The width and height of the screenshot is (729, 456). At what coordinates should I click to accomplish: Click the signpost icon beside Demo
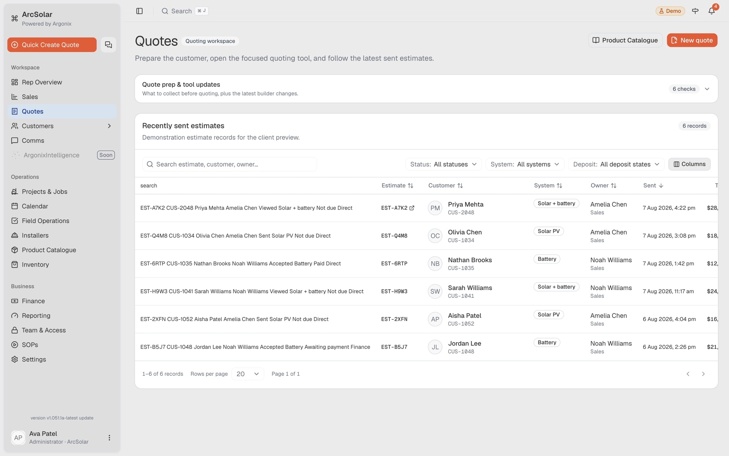(695, 11)
